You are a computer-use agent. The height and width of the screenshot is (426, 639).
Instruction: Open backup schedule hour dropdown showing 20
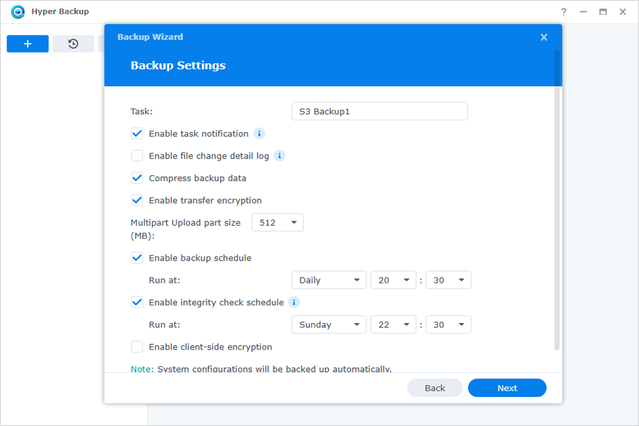tap(393, 280)
